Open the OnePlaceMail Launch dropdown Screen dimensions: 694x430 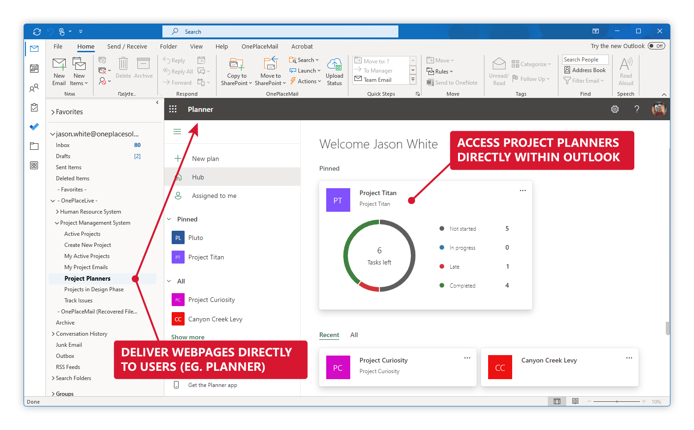point(305,71)
